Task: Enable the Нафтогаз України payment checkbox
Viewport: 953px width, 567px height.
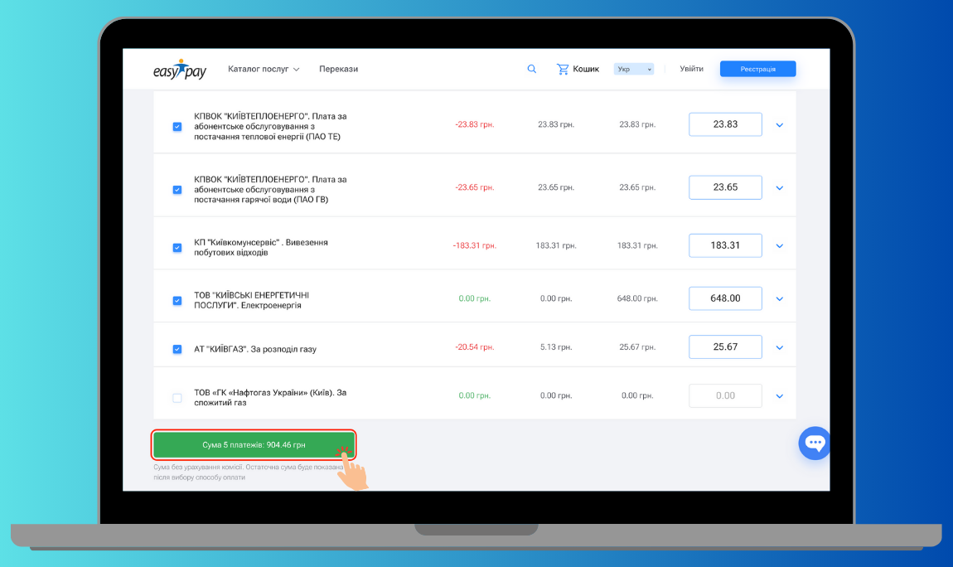Action: coord(177,398)
